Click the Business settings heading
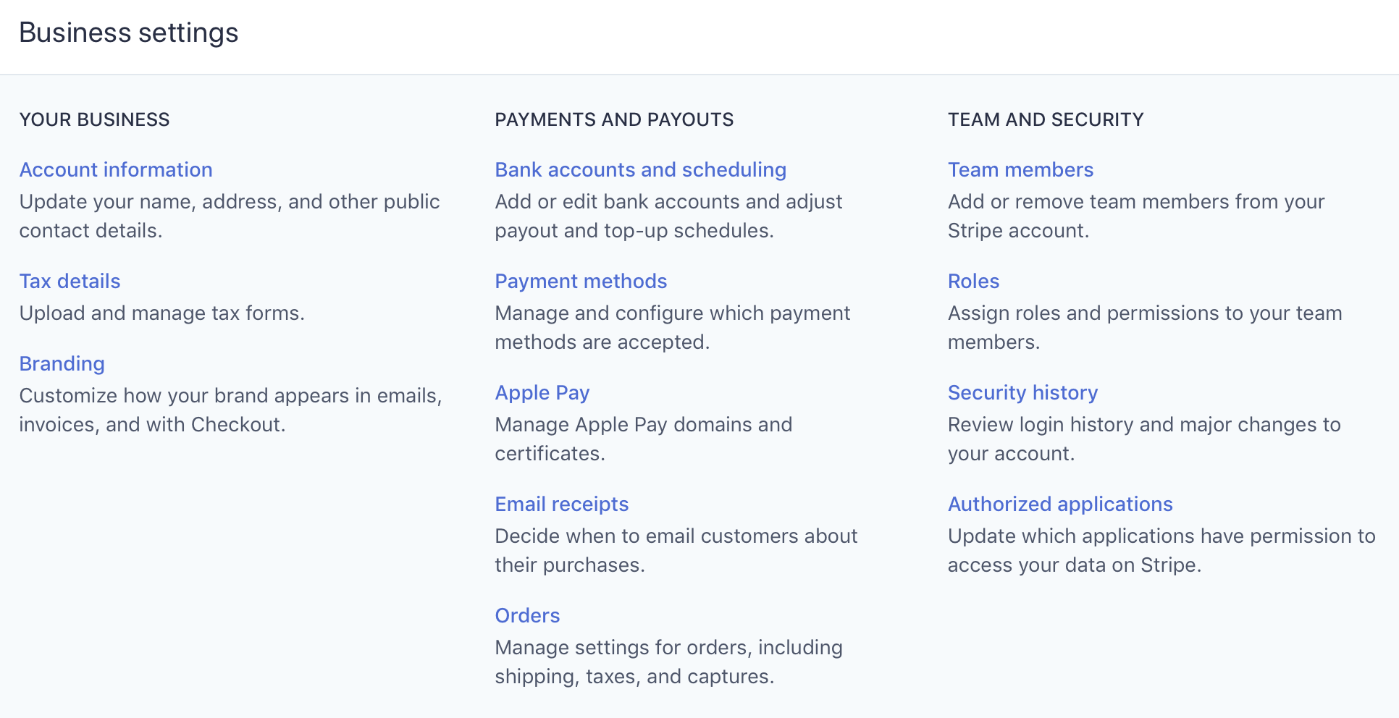Image resolution: width=1399 pixels, height=718 pixels. point(129,33)
